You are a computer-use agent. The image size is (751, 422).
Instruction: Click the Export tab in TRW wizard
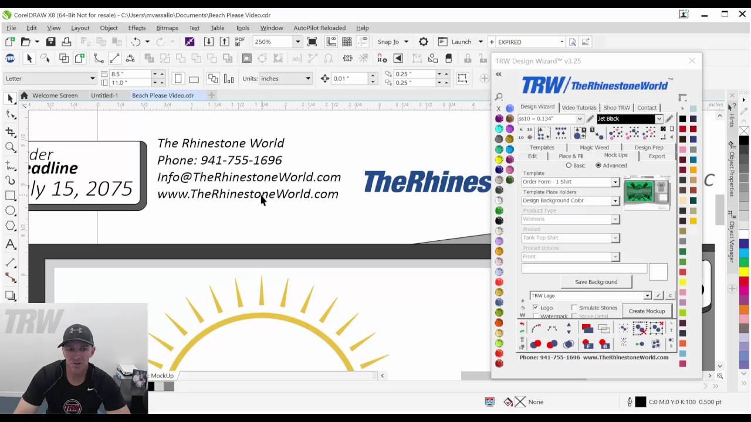[x=657, y=156]
